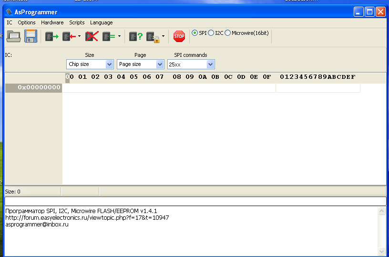Click the log scrollbar up arrow
The width and height of the screenshot is (389, 257).
point(381,211)
